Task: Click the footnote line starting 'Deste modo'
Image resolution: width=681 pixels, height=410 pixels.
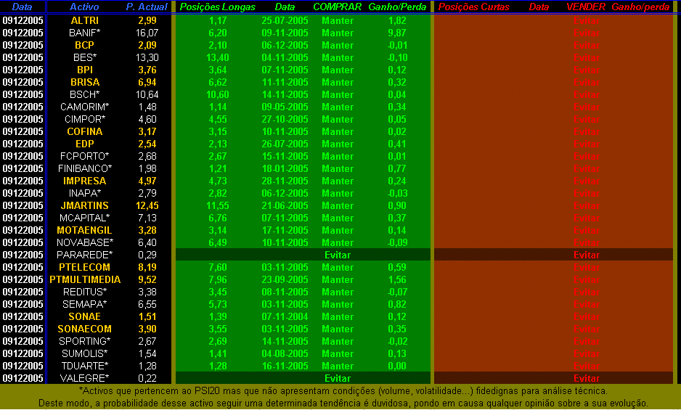Action: click(343, 403)
